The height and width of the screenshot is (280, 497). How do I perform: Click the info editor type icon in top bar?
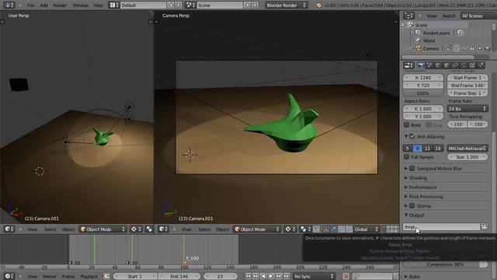(9, 5)
